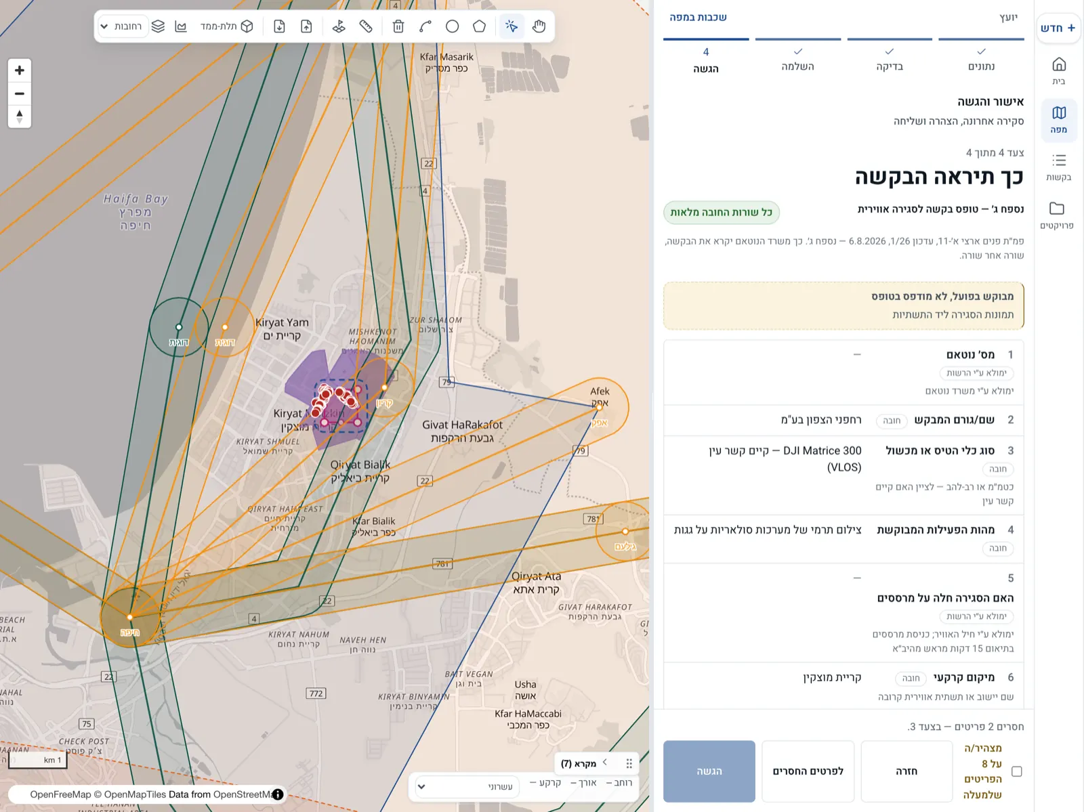The image size is (1084, 812).
Task: Reset map north with compass button
Action: pyautogui.click(x=20, y=116)
